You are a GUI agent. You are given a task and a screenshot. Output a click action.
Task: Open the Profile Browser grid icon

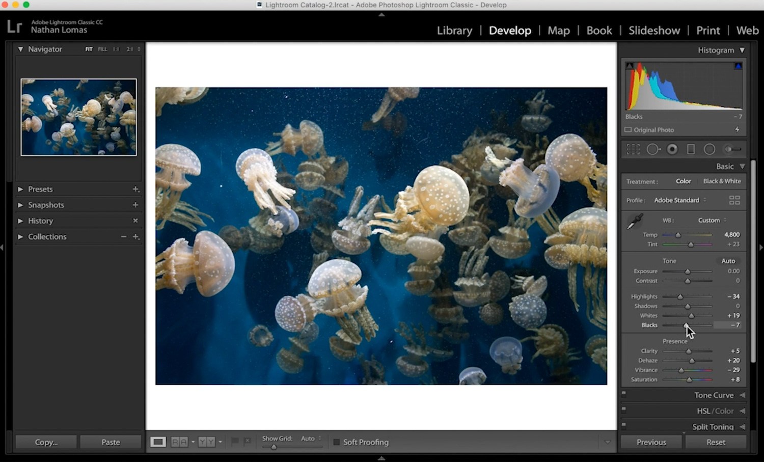click(734, 200)
